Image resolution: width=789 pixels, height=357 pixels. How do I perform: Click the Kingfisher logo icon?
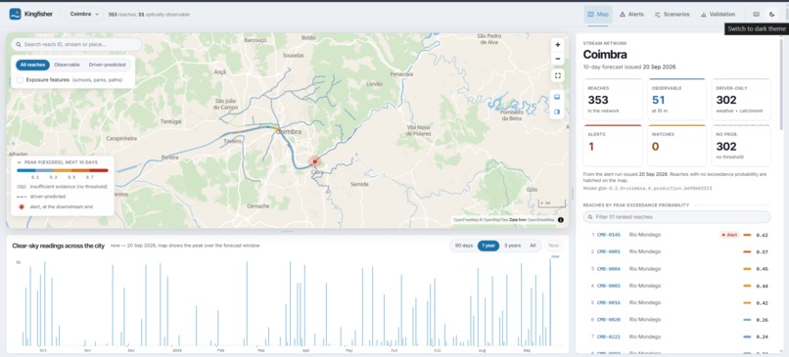[15, 14]
